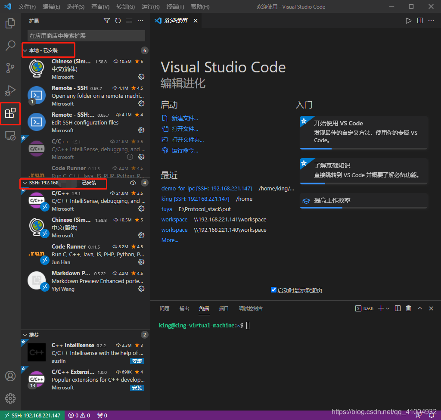Select the Explorer icon in activity bar
This screenshot has height=420, width=441.
click(x=10, y=24)
